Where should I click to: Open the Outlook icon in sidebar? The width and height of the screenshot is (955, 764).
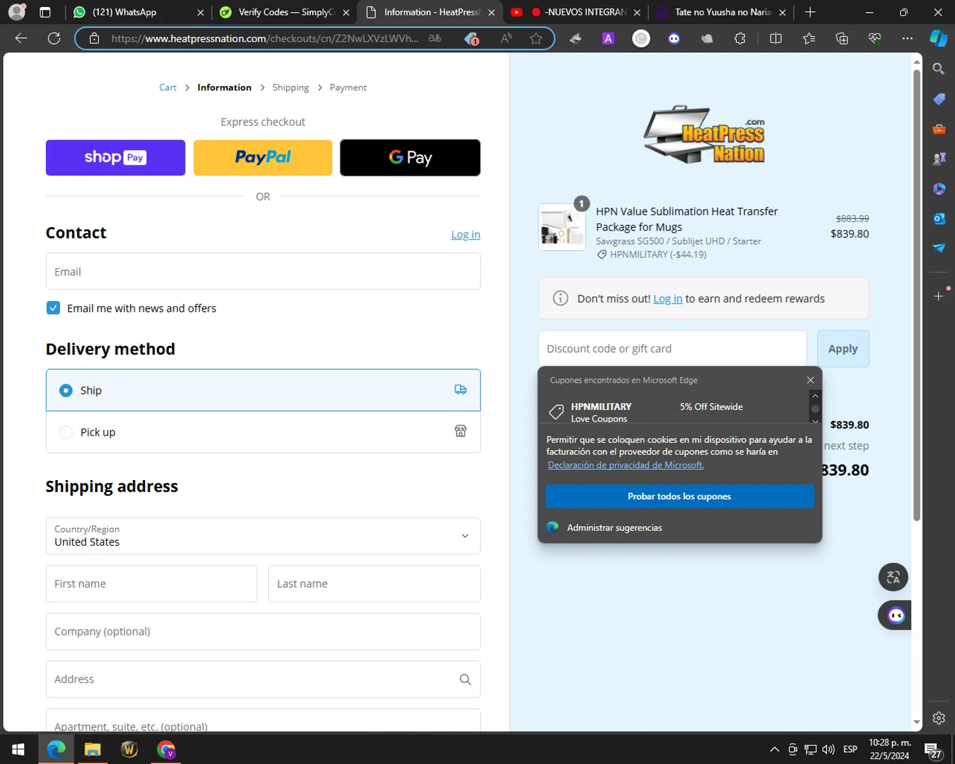939,218
